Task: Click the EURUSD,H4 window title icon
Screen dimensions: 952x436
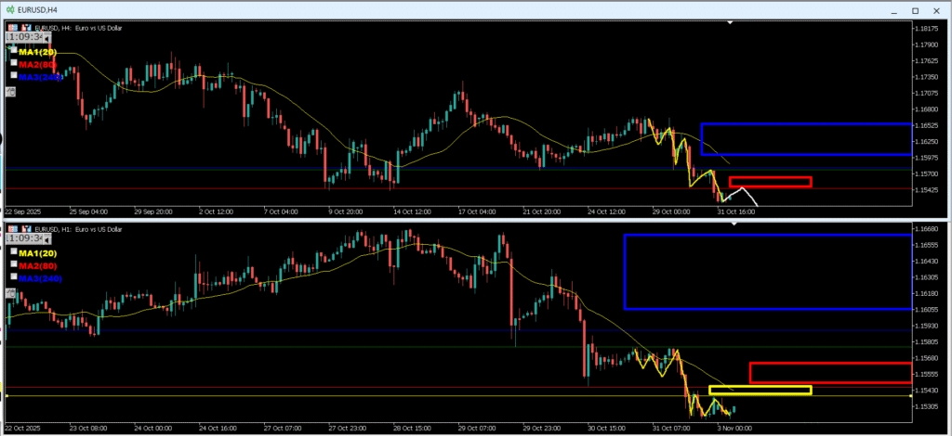Action: [x=9, y=9]
